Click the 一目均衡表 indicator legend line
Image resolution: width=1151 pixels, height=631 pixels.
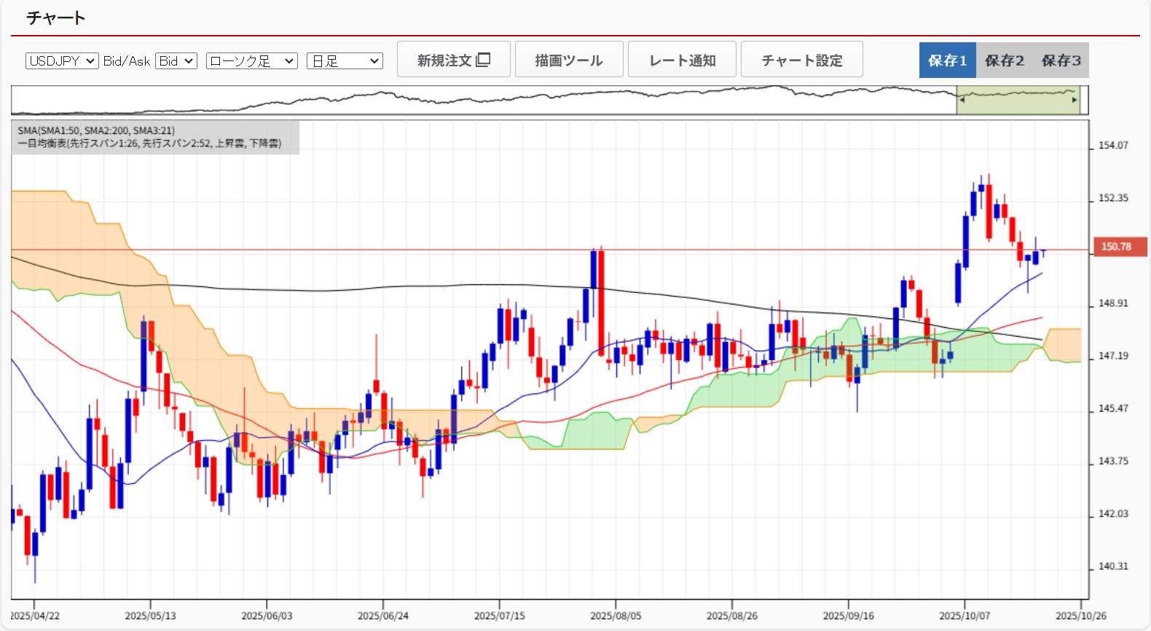pyautogui.click(x=149, y=144)
